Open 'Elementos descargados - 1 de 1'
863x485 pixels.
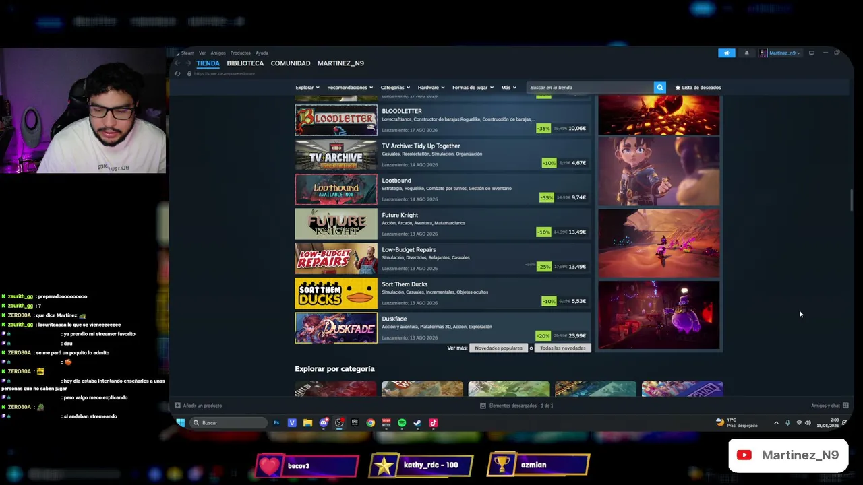pyautogui.click(x=521, y=406)
